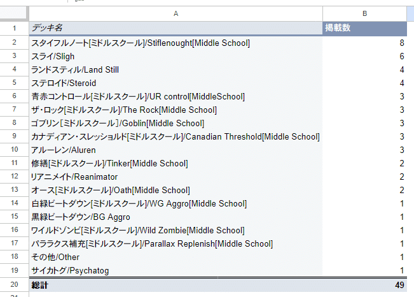Viewport: 414px width, 297px height.
Task: Select the スライ/Sligh cell
Action: [176, 56]
